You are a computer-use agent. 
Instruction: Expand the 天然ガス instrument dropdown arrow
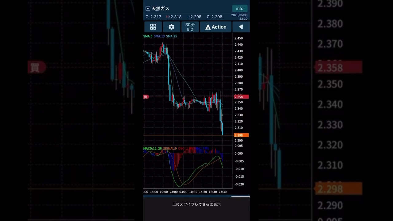[148, 9]
